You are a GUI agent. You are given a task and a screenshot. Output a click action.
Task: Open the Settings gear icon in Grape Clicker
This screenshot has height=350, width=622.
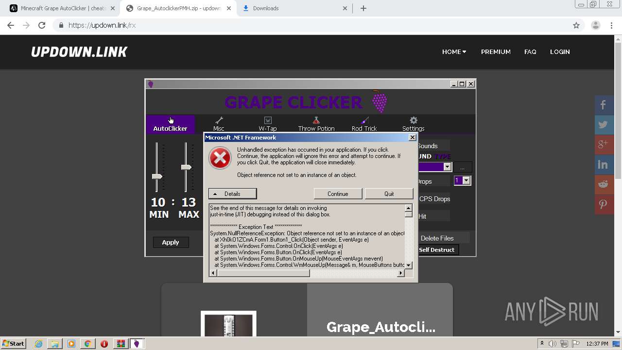tap(414, 120)
